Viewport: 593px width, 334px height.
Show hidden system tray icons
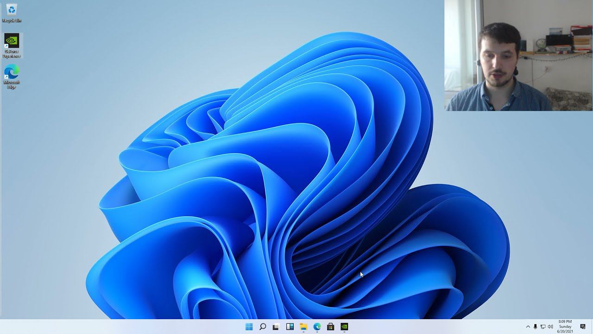528,327
